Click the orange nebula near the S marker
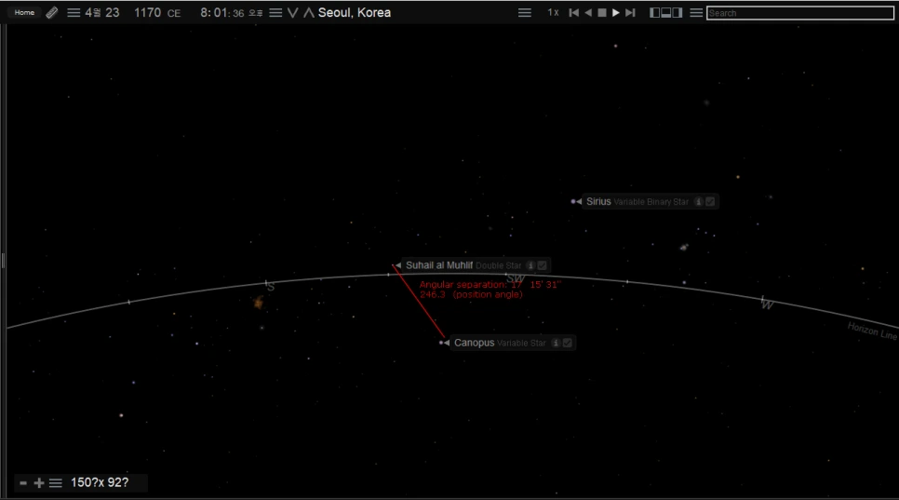This screenshot has height=500, width=899. pos(259,303)
